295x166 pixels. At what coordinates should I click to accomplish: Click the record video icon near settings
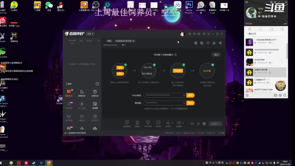pos(192,124)
